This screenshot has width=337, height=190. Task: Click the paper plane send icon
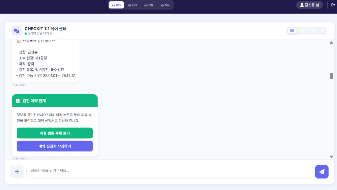(x=321, y=172)
